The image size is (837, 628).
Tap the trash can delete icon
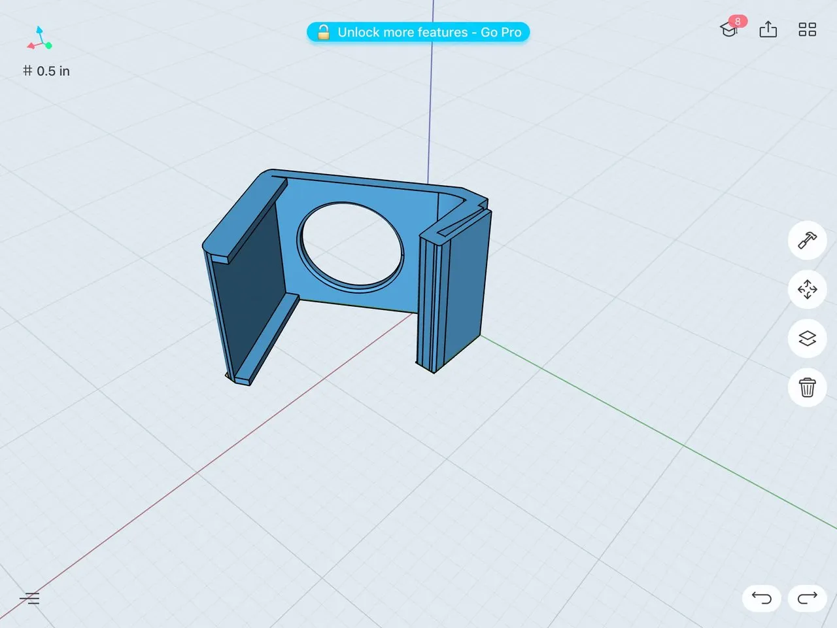[x=807, y=387]
